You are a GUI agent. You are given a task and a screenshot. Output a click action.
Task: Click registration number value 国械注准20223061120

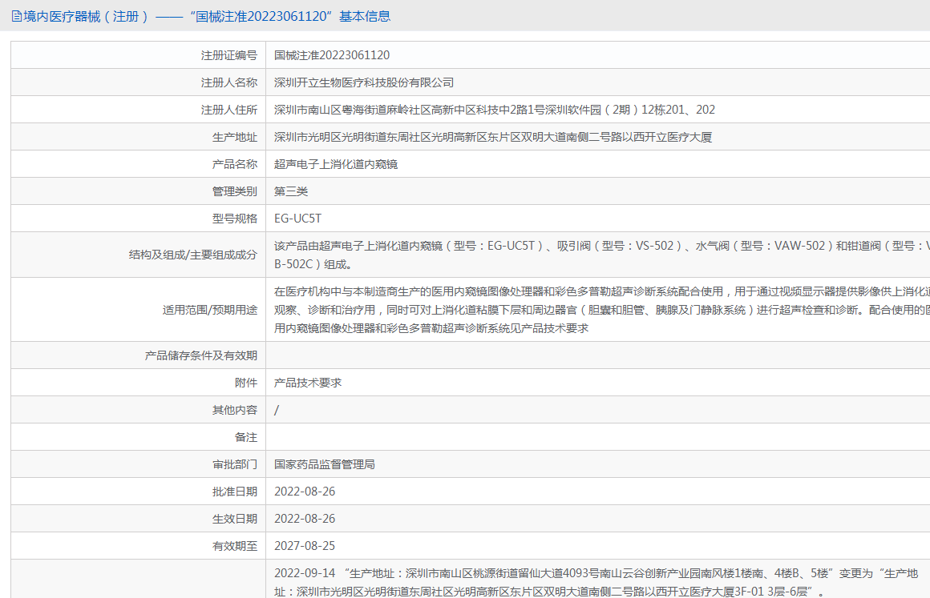point(332,55)
